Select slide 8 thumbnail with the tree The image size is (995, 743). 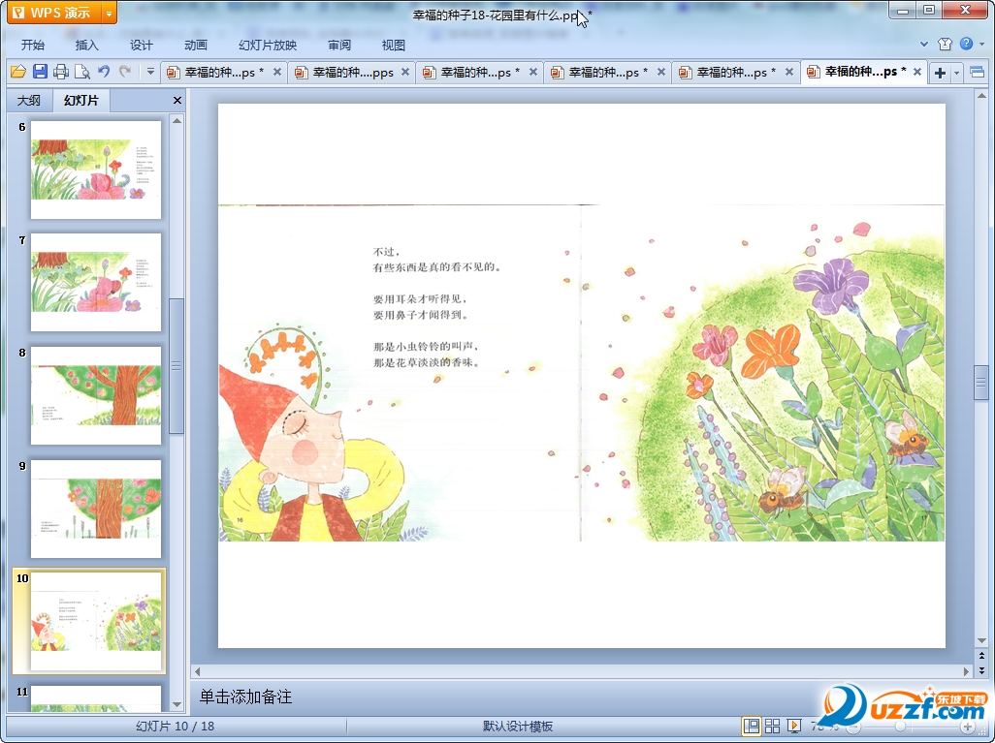(x=96, y=395)
